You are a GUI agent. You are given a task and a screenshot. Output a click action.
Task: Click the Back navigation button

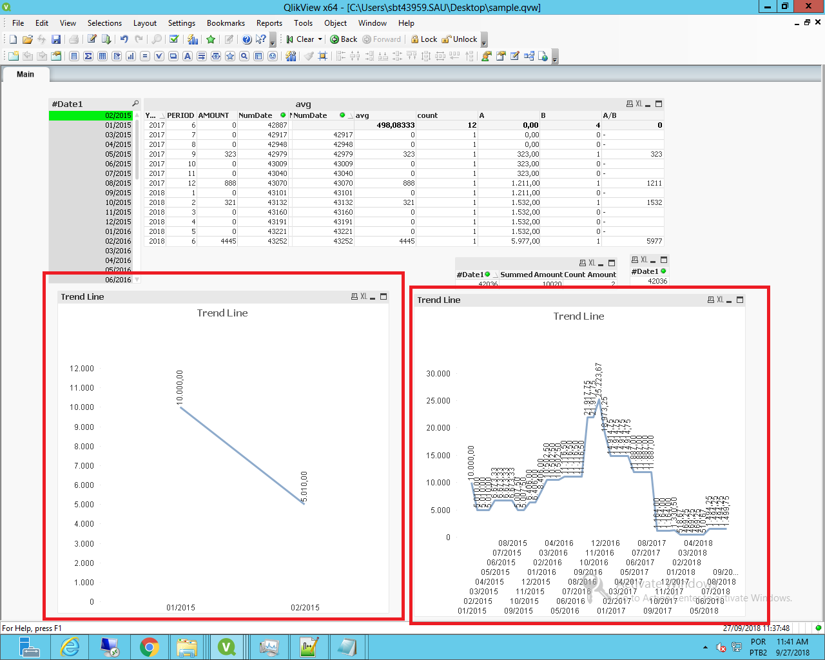tap(344, 39)
